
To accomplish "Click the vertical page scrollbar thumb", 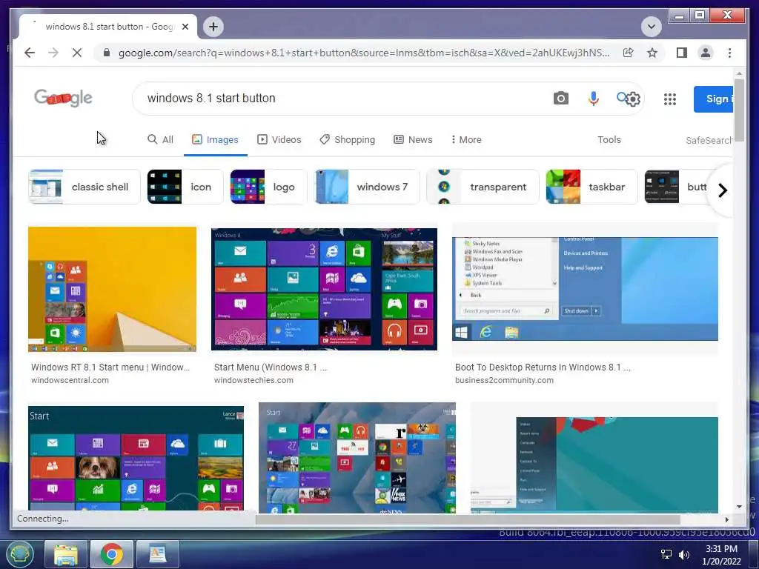I will (739, 110).
